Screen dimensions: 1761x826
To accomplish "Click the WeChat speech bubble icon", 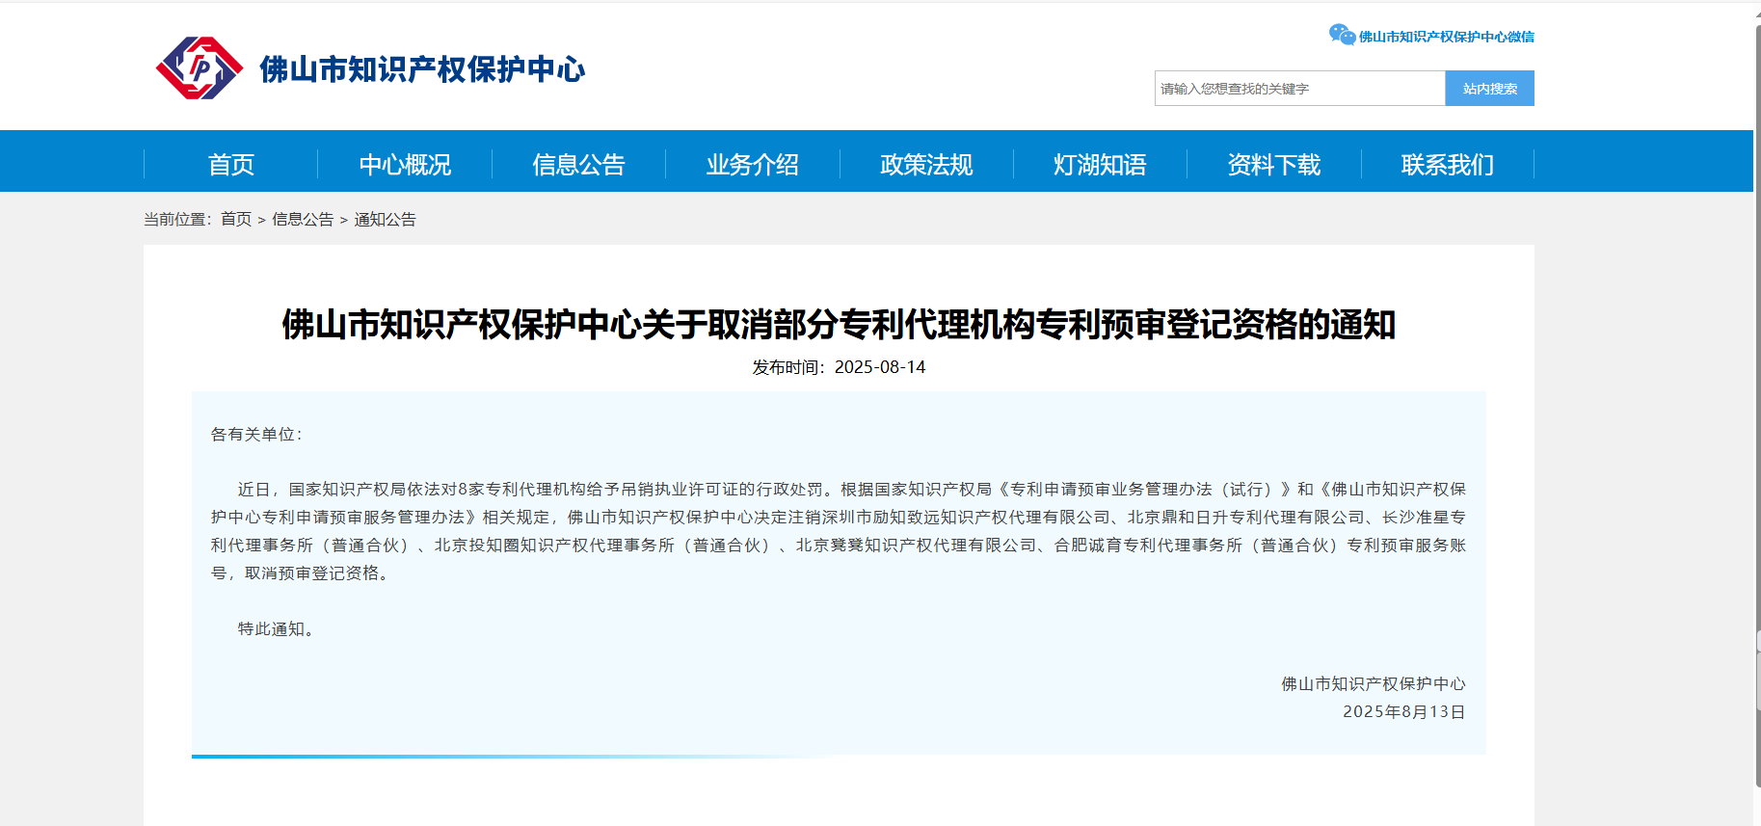I will [x=1342, y=36].
